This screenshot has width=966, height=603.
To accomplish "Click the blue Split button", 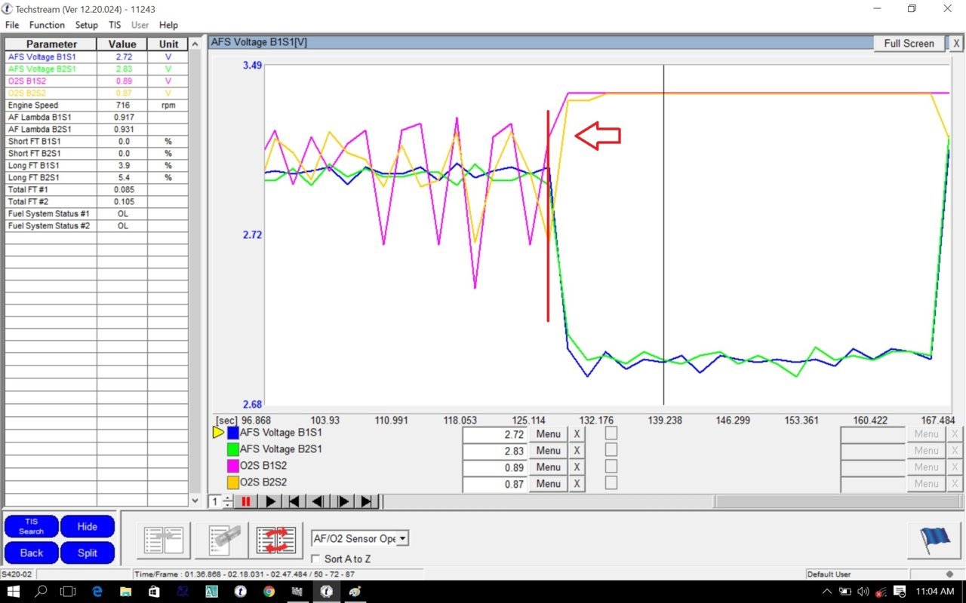I will coord(88,552).
